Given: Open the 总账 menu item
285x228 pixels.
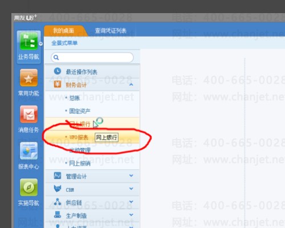Looking at the screenshot, I should (x=74, y=98).
